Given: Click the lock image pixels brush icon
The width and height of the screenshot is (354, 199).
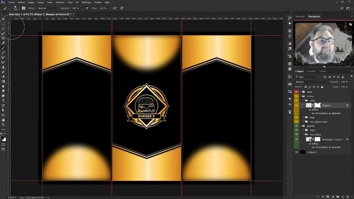Looking at the screenshot, I should (x=310, y=87).
